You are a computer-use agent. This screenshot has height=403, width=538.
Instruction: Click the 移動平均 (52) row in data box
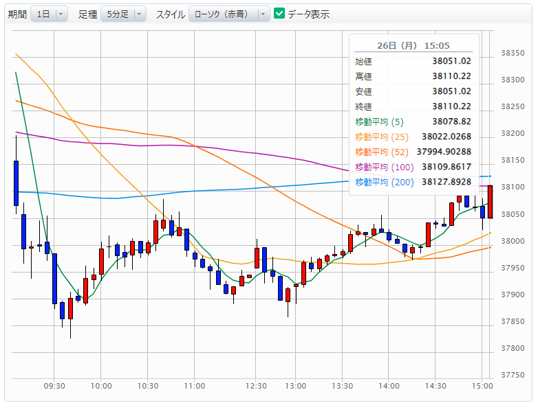click(413, 152)
